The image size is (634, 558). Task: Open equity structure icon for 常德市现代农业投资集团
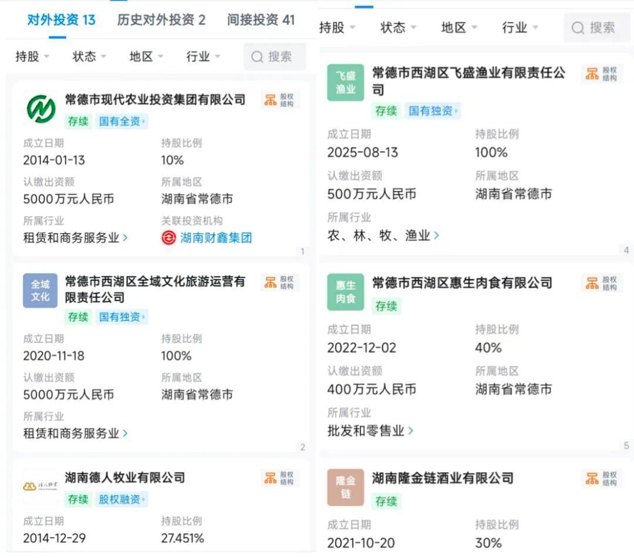coord(279,100)
